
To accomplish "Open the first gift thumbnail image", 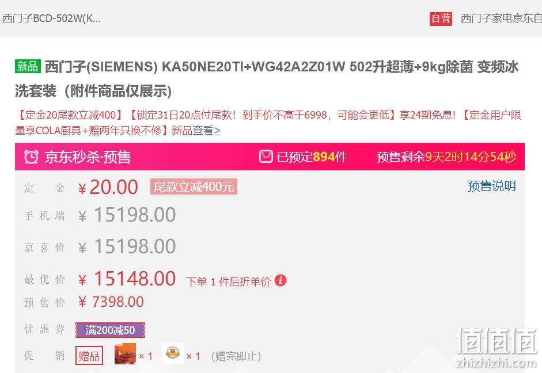I will [125, 354].
